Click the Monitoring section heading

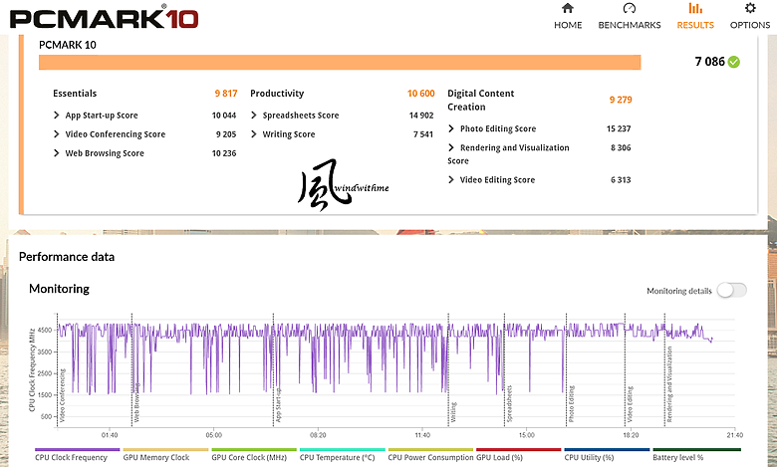pyautogui.click(x=59, y=289)
